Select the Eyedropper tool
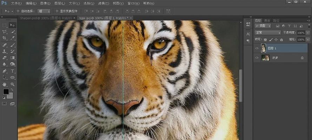 point(13,38)
